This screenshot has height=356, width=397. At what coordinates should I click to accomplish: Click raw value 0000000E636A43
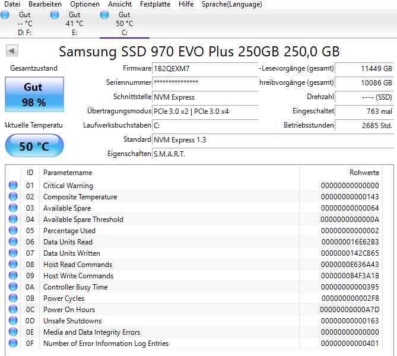pos(350,265)
